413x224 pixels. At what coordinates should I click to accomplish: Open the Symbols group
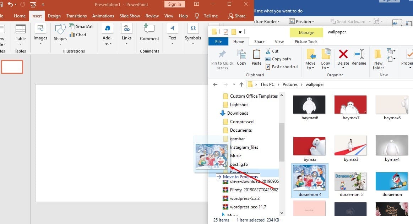click(193, 34)
